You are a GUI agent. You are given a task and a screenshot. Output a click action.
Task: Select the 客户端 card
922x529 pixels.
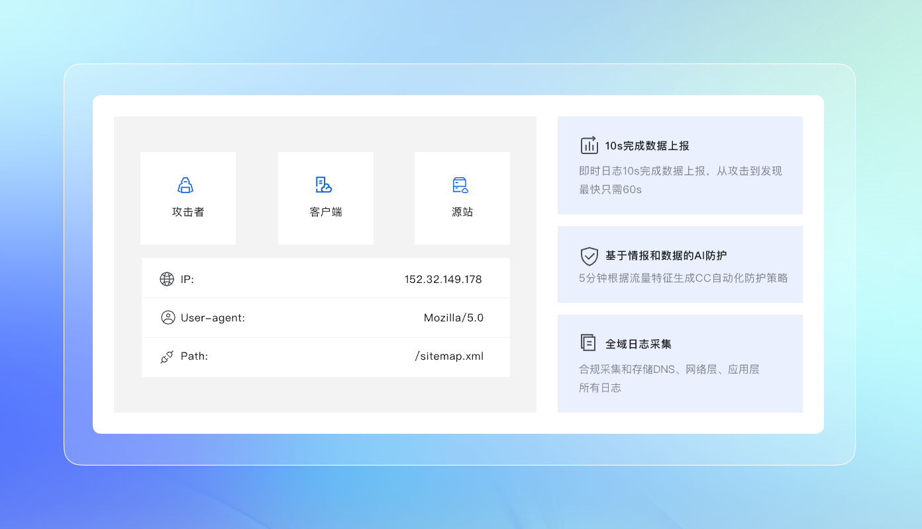pyautogui.click(x=326, y=198)
